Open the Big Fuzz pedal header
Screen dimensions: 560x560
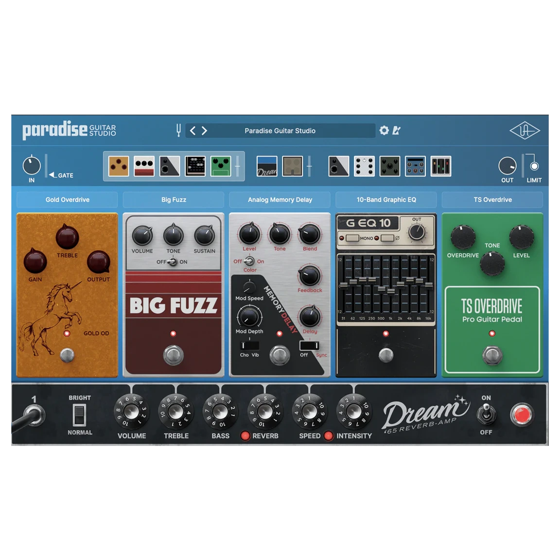(174, 200)
